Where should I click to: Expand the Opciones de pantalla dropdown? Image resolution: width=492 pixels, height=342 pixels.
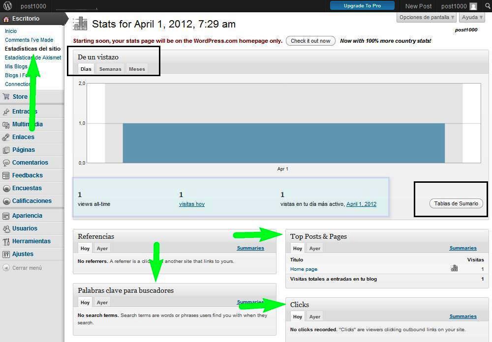coord(427,17)
